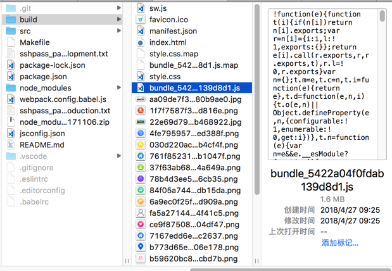The image size is (392, 271).
Task: Click the b773d65e...06e178.png location pin icon
Action: [x=141, y=247]
